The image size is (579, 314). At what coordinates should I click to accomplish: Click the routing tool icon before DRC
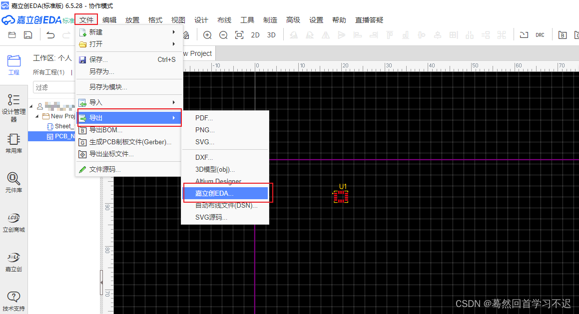click(x=524, y=35)
